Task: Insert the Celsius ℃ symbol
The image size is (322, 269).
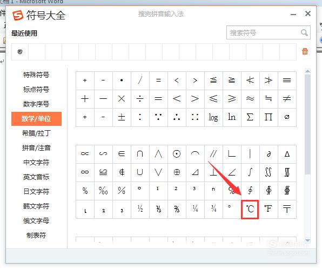Action: (250, 209)
